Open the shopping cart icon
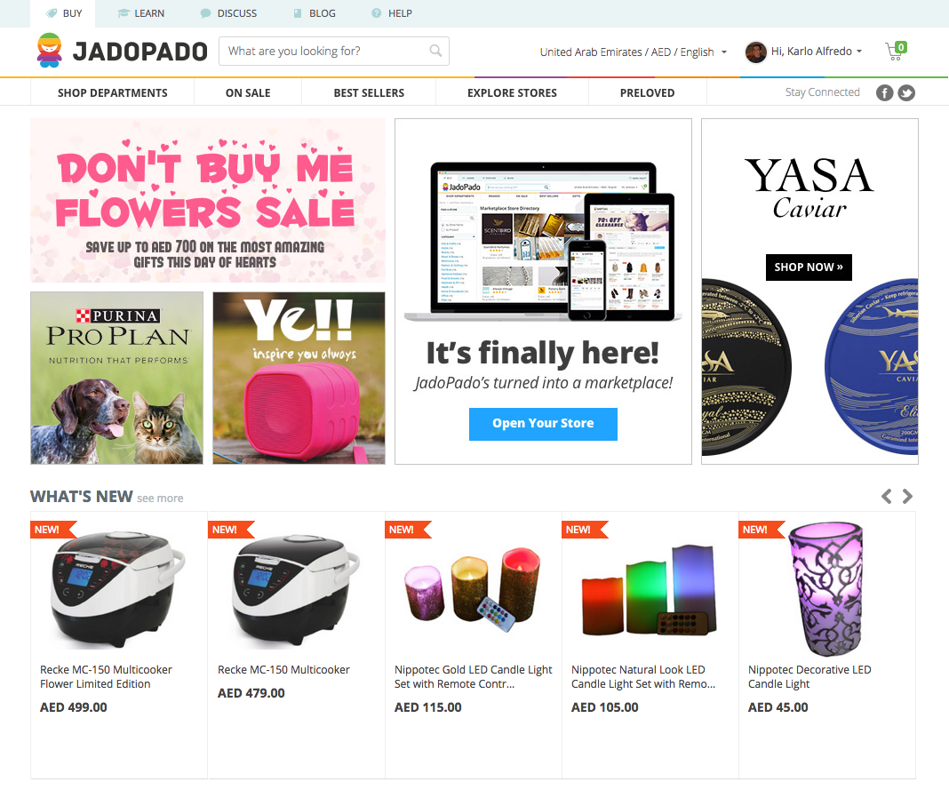The image size is (949, 790). coord(895,51)
